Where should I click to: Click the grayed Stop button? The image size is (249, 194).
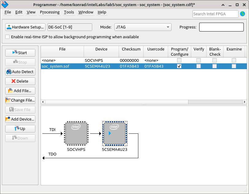pyautogui.click(x=20, y=62)
